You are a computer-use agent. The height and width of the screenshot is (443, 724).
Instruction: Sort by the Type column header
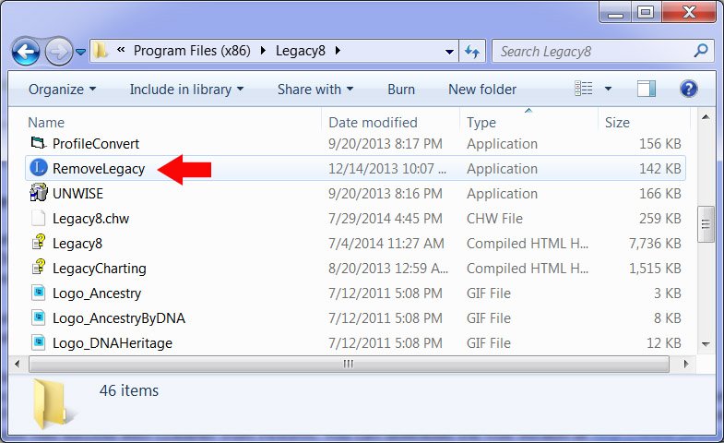click(x=481, y=123)
